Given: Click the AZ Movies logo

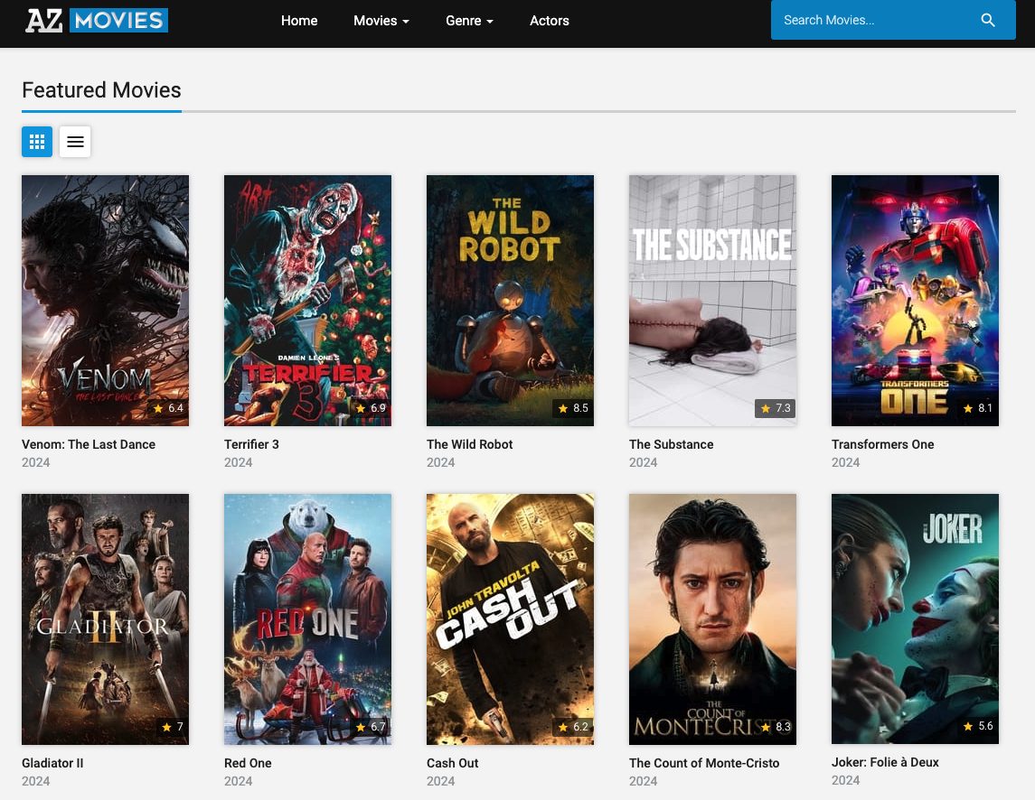Looking at the screenshot, I should point(96,20).
